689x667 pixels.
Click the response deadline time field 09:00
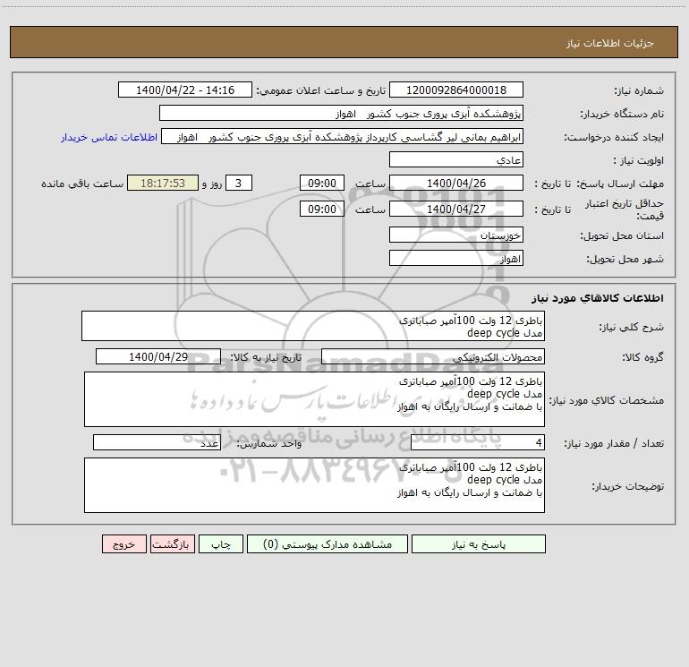pyautogui.click(x=321, y=183)
